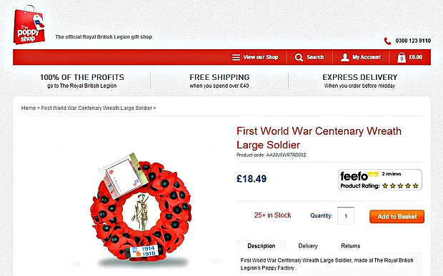Viewport: 443px width, 276px height.
Task: Add the wreath to basket
Action: (397, 217)
